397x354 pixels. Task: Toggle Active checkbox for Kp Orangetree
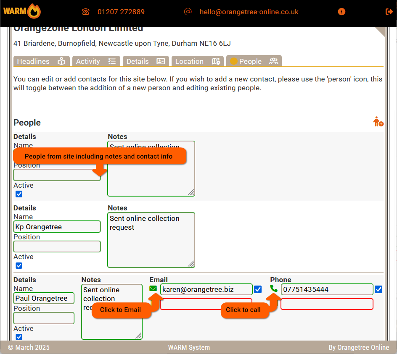point(19,265)
